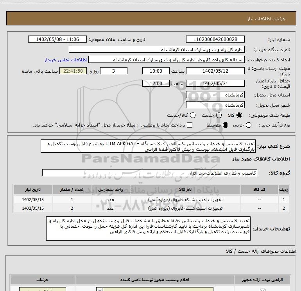Select the کالا radio button

coord(239,115)
